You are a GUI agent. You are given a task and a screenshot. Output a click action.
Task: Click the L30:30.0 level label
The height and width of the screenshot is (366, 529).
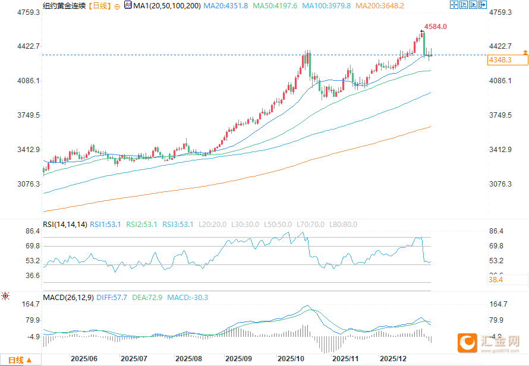pos(245,225)
